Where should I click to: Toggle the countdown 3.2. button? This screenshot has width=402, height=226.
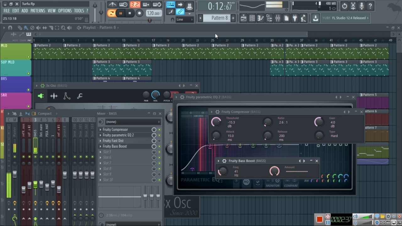[x=135, y=4]
